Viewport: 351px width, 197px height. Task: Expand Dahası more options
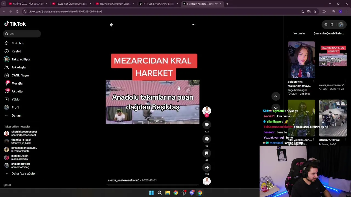16,115
